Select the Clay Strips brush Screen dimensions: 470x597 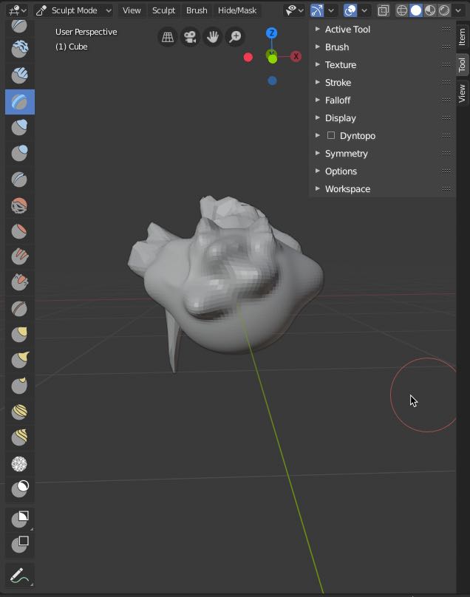click(x=20, y=75)
